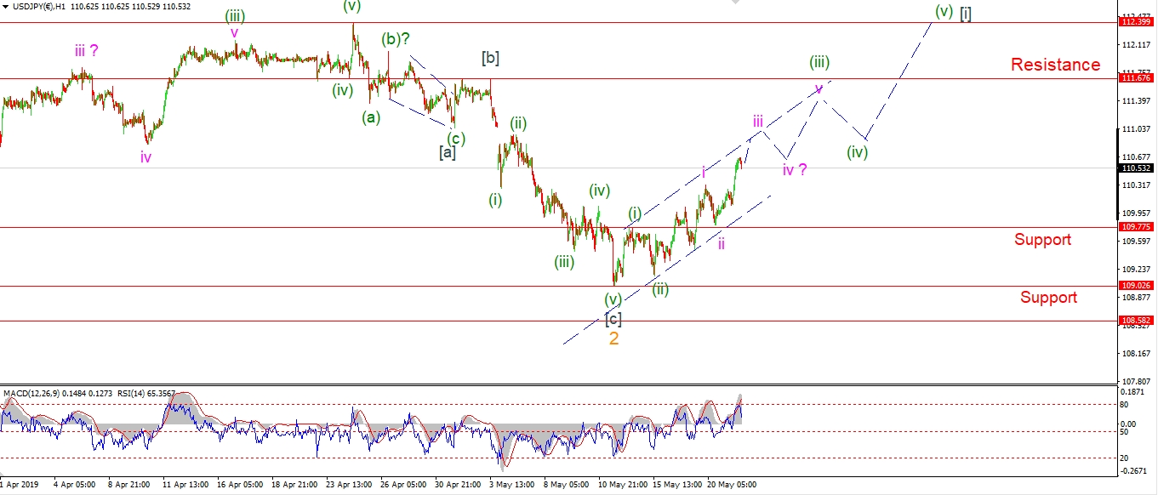This screenshot has height=495, width=1158.
Task: Click the 112.399 price tag on the axis
Action: tap(1138, 22)
